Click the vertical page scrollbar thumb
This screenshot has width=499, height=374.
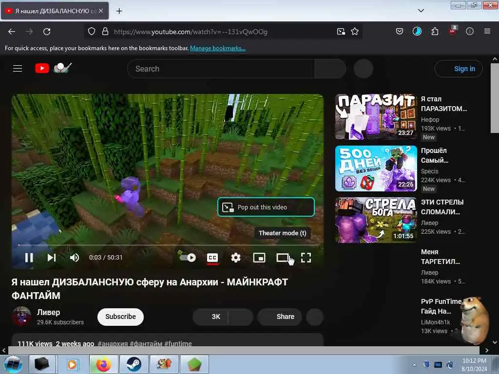click(495, 98)
